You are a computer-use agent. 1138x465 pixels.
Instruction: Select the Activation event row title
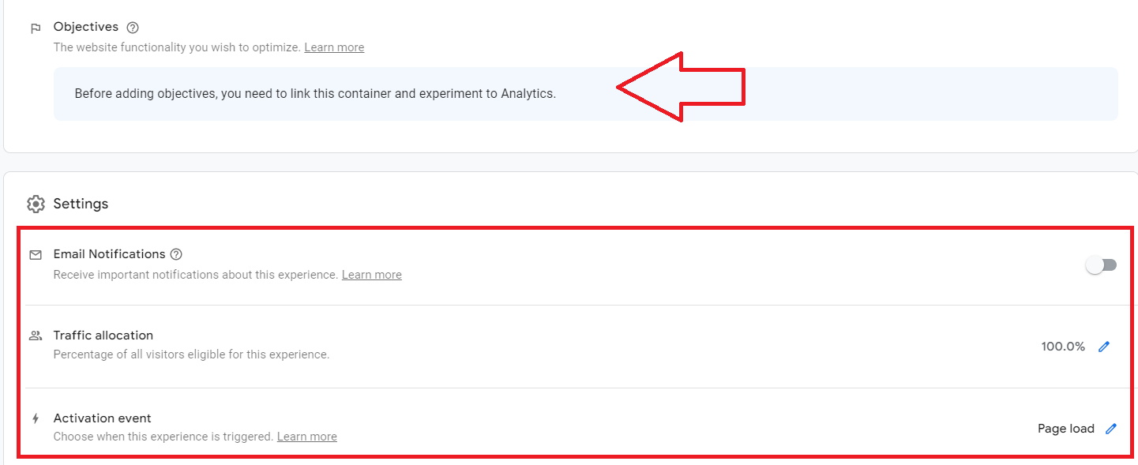pyautogui.click(x=103, y=418)
